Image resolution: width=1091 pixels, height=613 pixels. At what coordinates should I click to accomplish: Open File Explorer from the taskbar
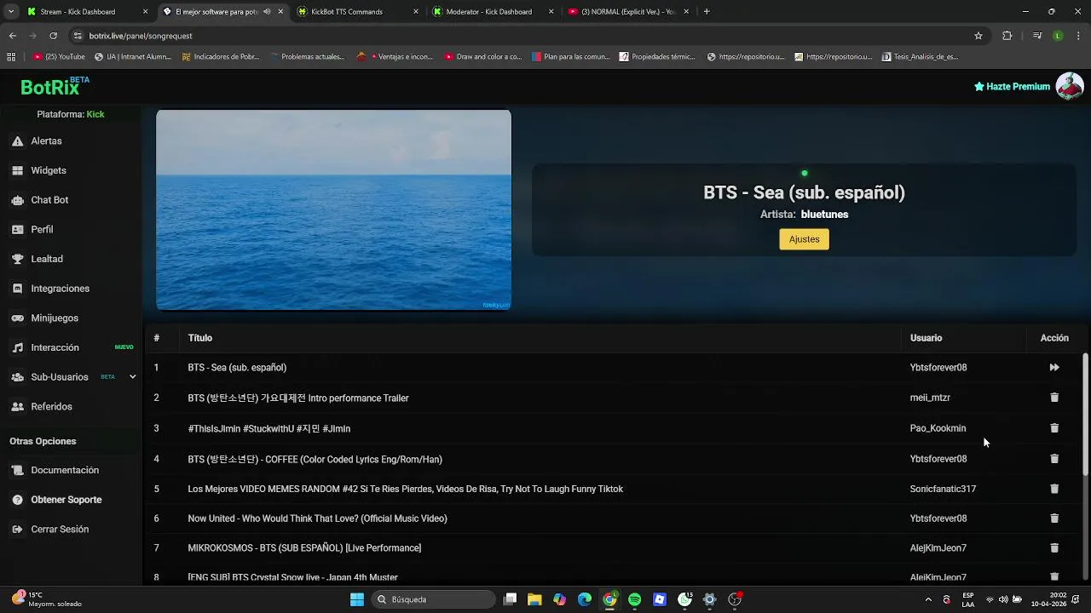point(534,599)
